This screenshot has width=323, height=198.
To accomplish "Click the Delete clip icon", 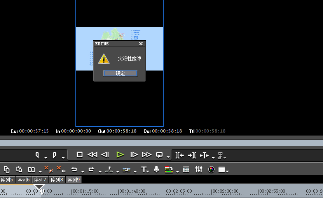I will (49, 169).
